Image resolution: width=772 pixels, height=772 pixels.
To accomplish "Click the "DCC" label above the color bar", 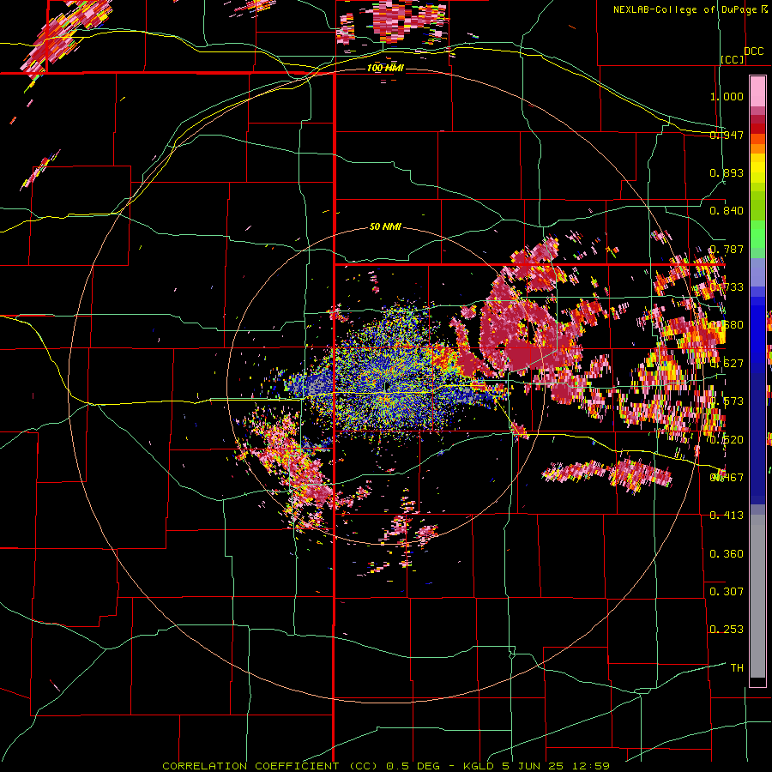I will point(754,51).
